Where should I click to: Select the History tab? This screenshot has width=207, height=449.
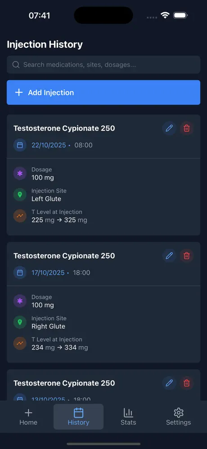78,417
